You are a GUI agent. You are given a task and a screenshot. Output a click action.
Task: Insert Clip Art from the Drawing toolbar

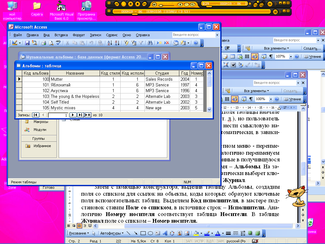[x=180, y=233]
